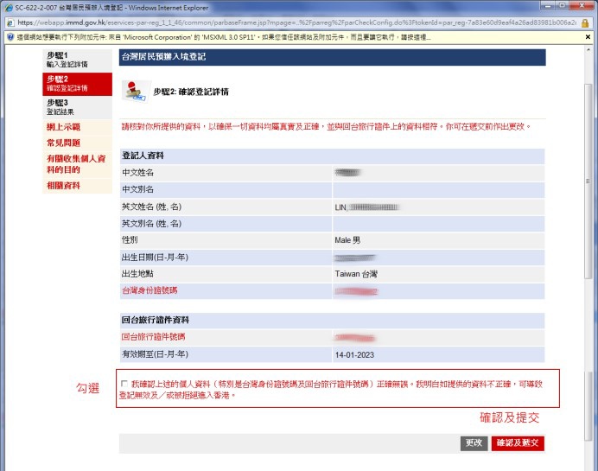Open the 常見問題 sidebar link
The height and width of the screenshot is (471, 598).
tap(63, 143)
